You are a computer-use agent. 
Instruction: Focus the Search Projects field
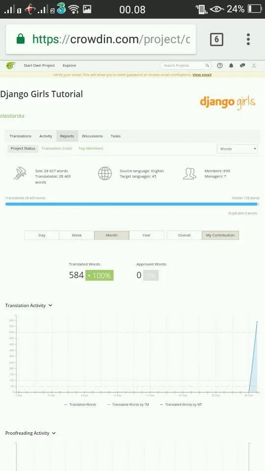tap(185, 65)
